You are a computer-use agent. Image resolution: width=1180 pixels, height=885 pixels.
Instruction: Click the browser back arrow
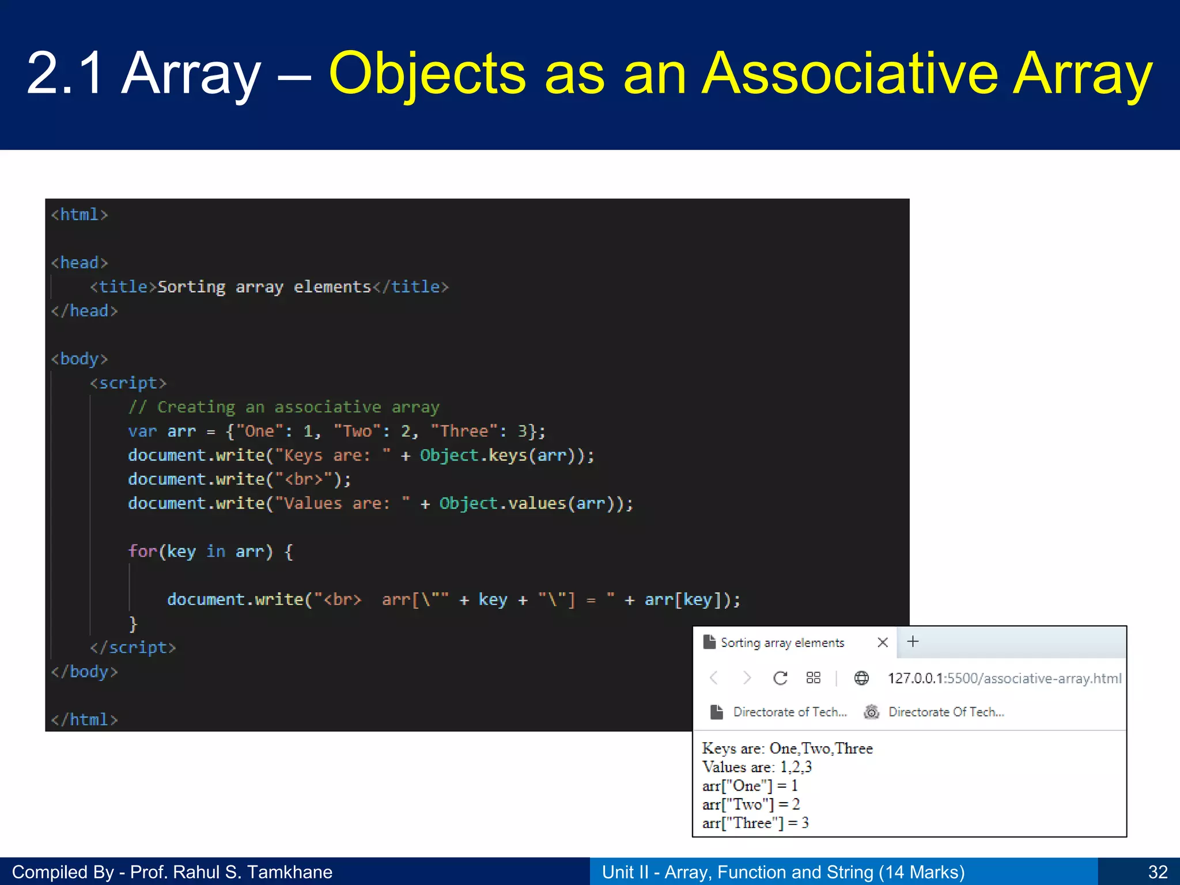tap(714, 678)
